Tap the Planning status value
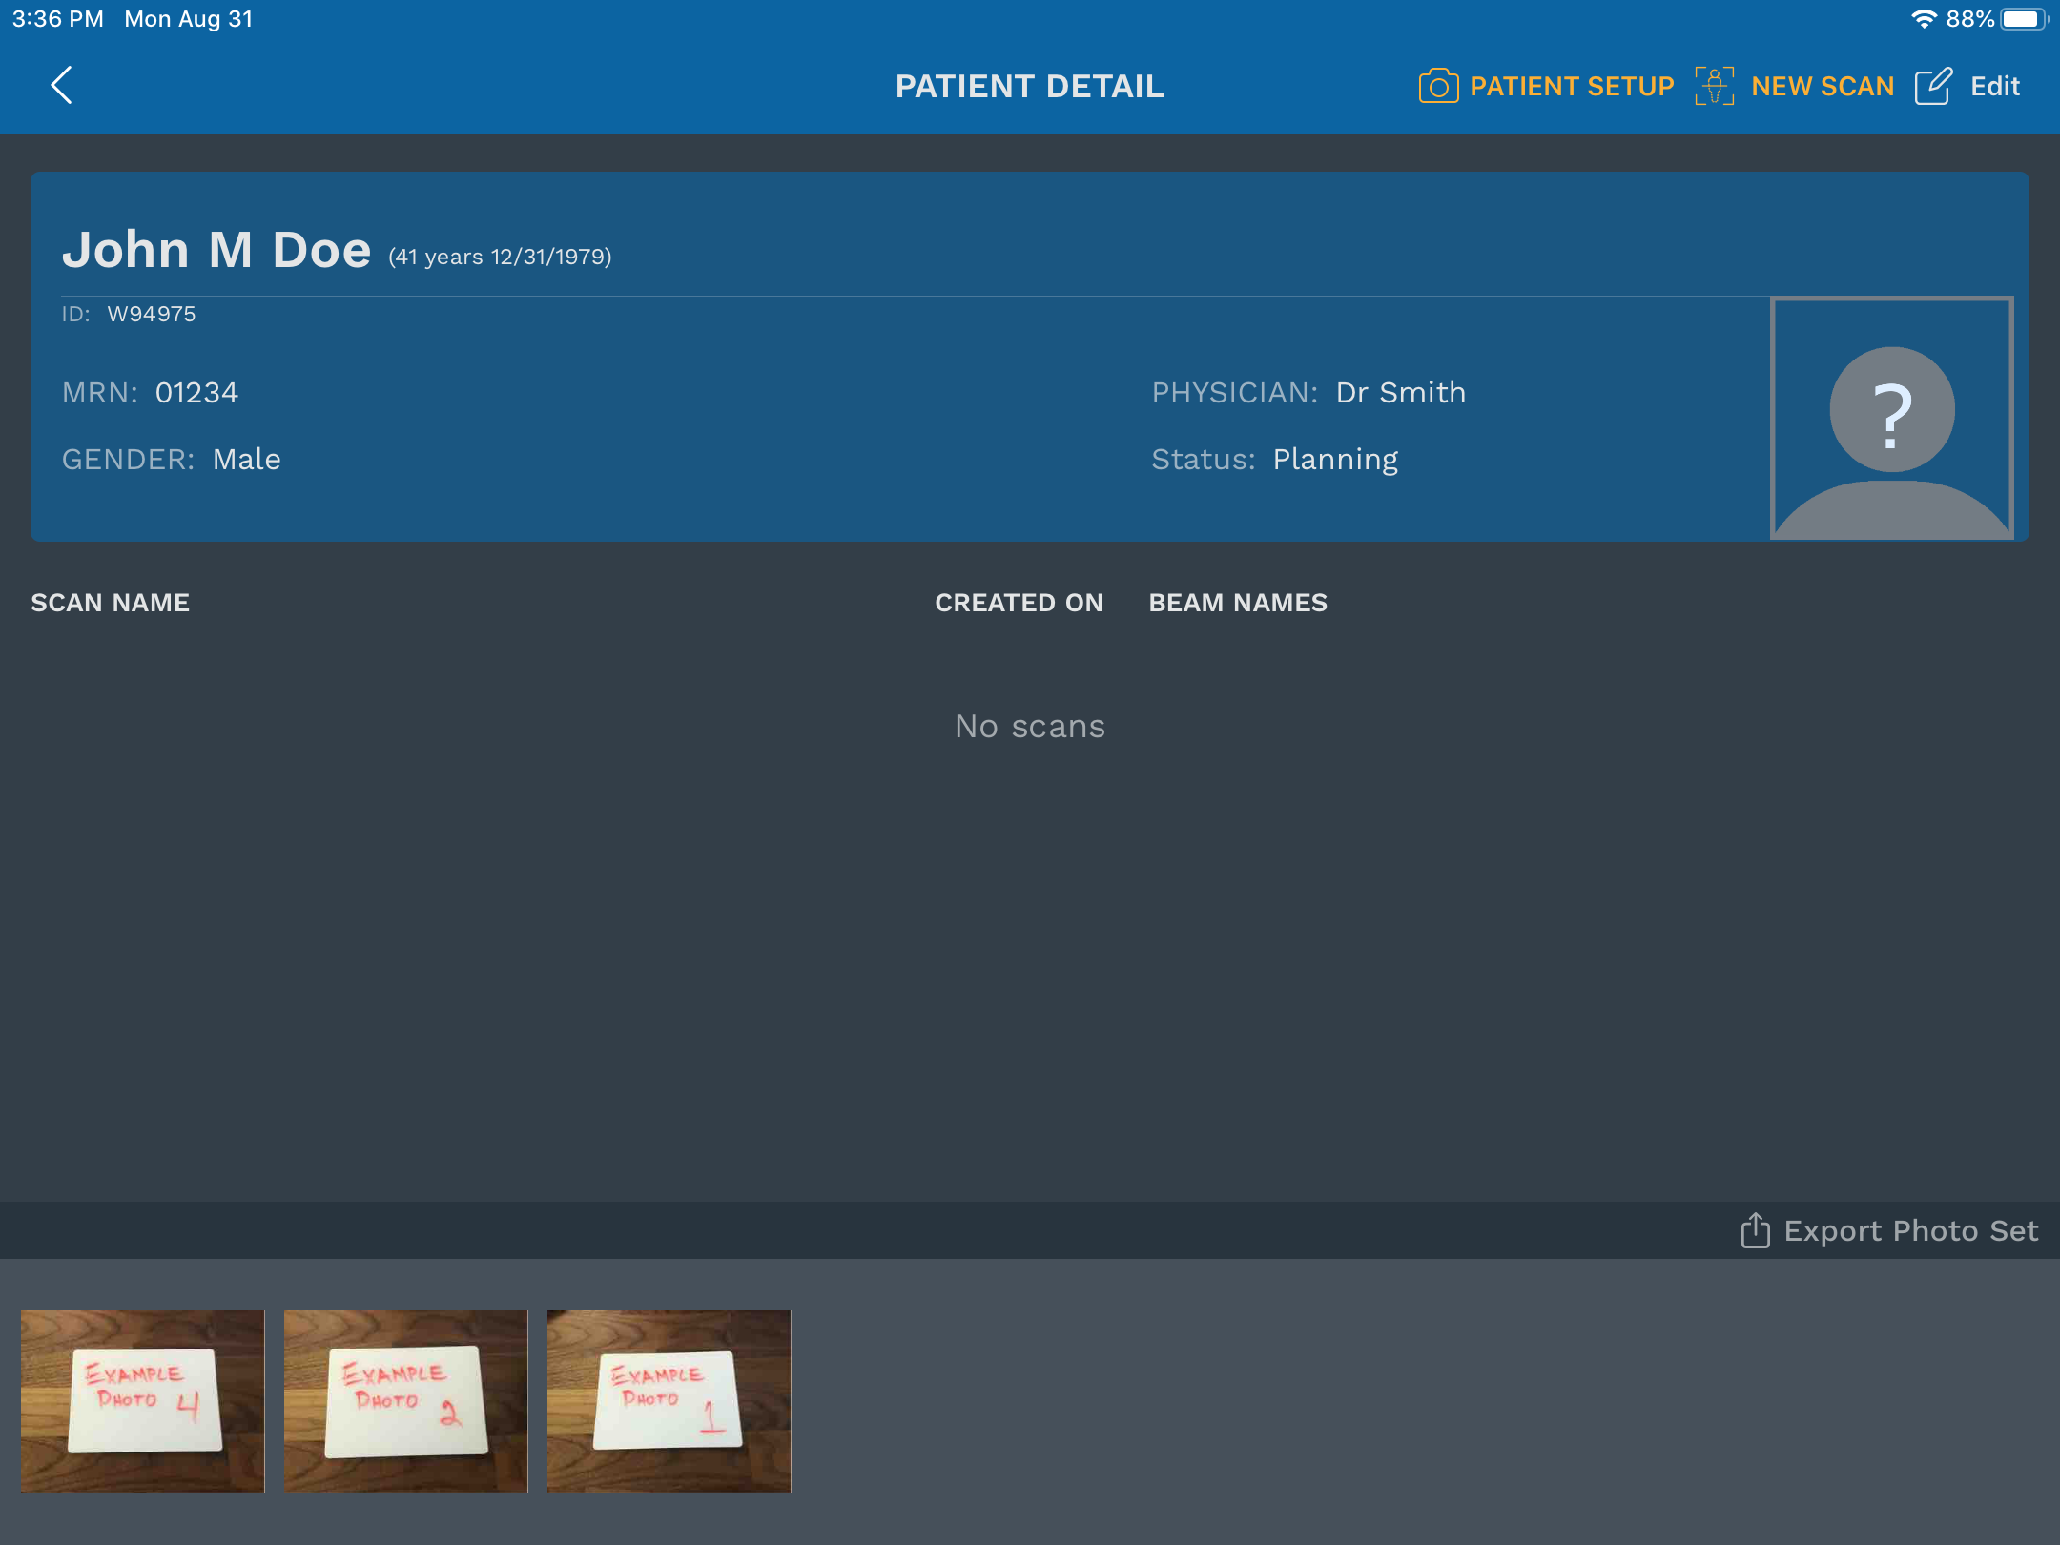Image resolution: width=2060 pixels, height=1545 pixels. [x=1335, y=460]
